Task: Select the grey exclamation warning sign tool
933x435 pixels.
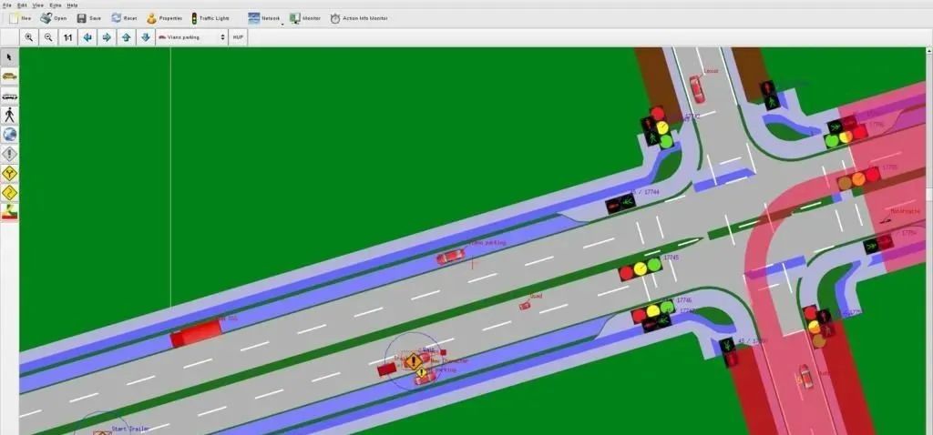Action: point(9,155)
